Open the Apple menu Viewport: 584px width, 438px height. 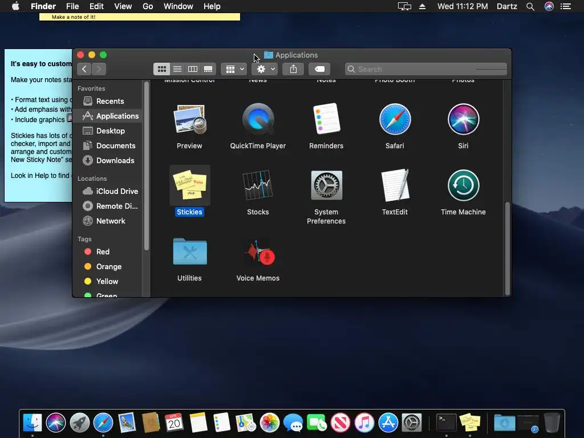pyautogui.click(x=15, y=6)
